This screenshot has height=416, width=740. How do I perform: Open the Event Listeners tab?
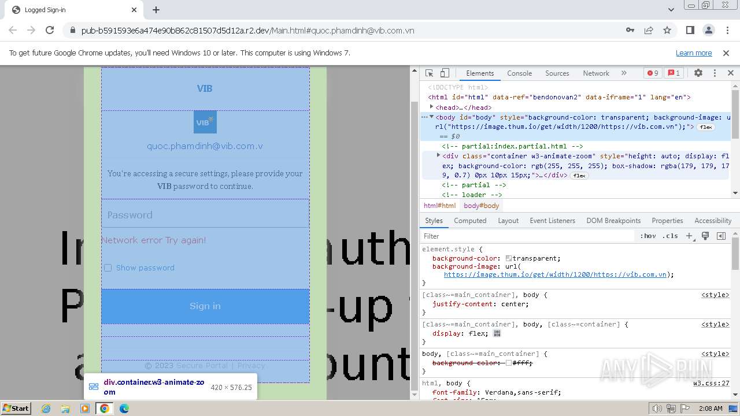pyautogui.click(x=552, y=221)
